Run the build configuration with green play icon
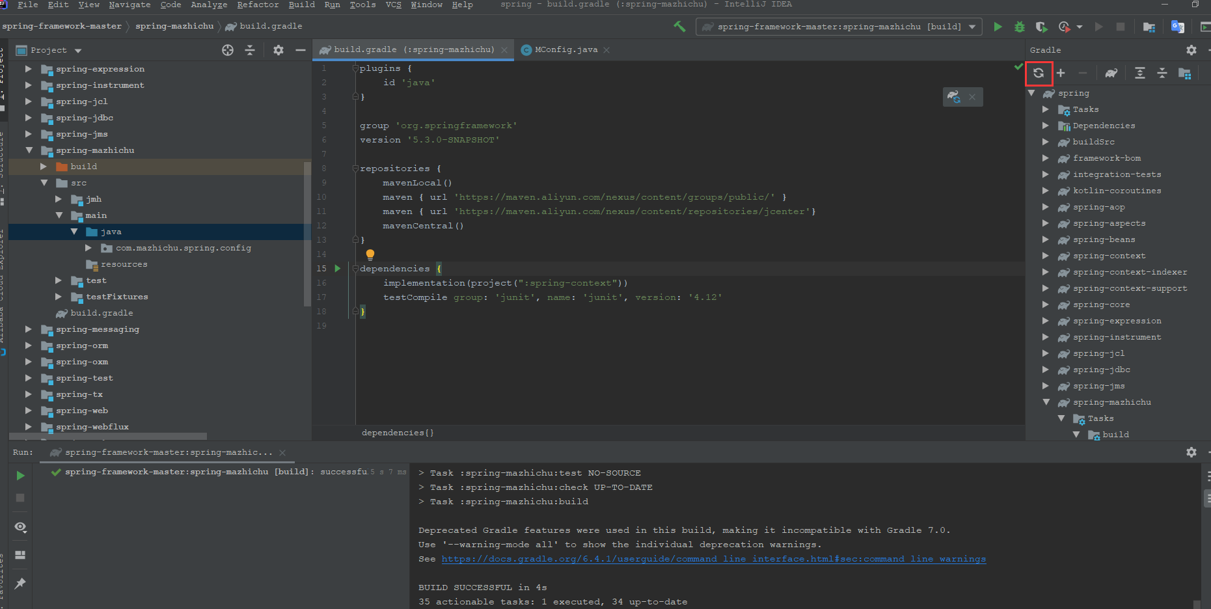The height and width of the screenshot is (609, 1211). coord(998,27)
